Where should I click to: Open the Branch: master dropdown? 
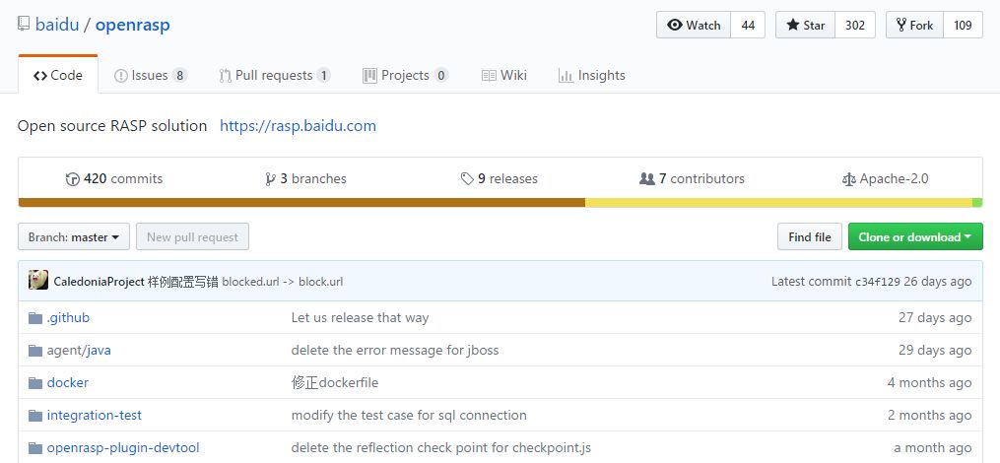(74, 237)
